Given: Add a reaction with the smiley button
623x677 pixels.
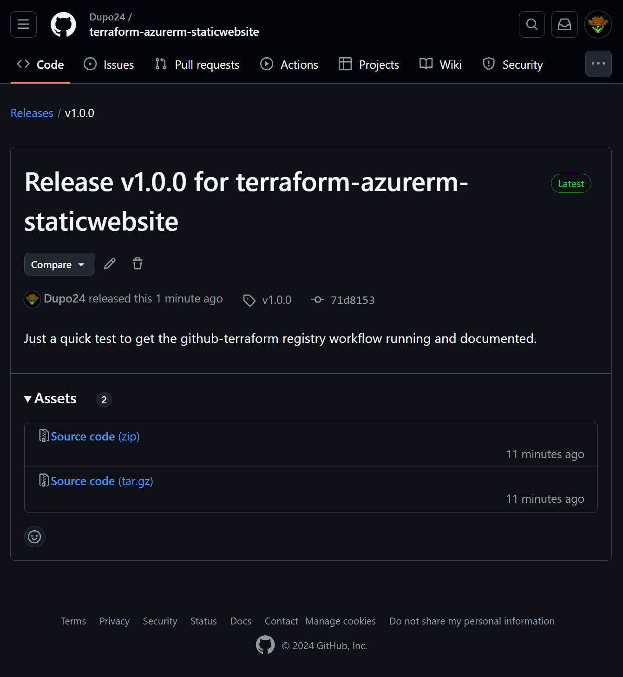Looking at the screenshot, I should point(35,537).
